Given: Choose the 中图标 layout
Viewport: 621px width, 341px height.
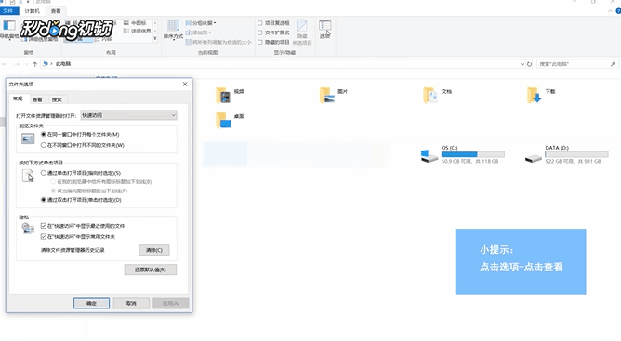Looking at the screenshot, I should click(x=135, y=23).
